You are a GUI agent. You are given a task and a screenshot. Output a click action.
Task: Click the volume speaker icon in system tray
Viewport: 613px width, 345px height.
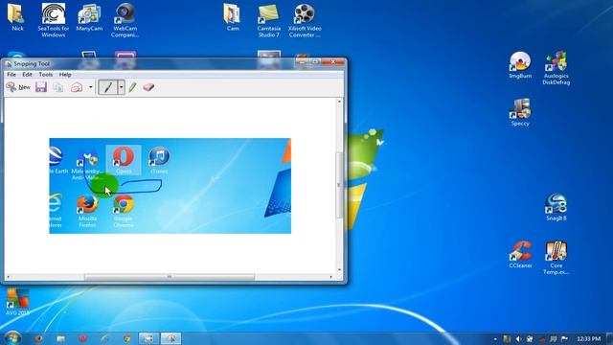click(518, 338)
